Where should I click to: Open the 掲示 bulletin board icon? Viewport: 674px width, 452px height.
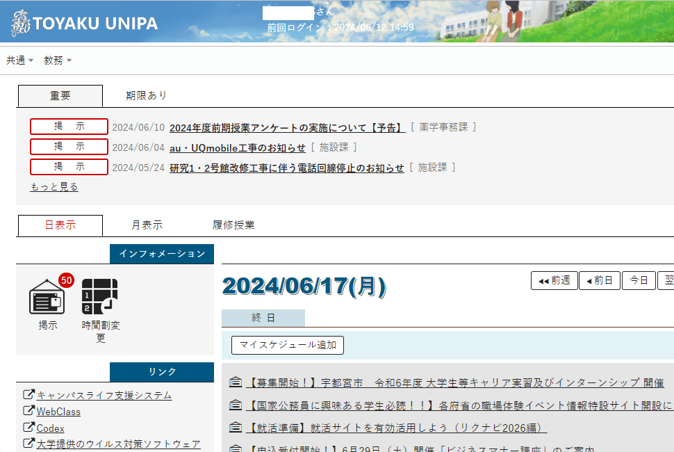coord(47,297)
